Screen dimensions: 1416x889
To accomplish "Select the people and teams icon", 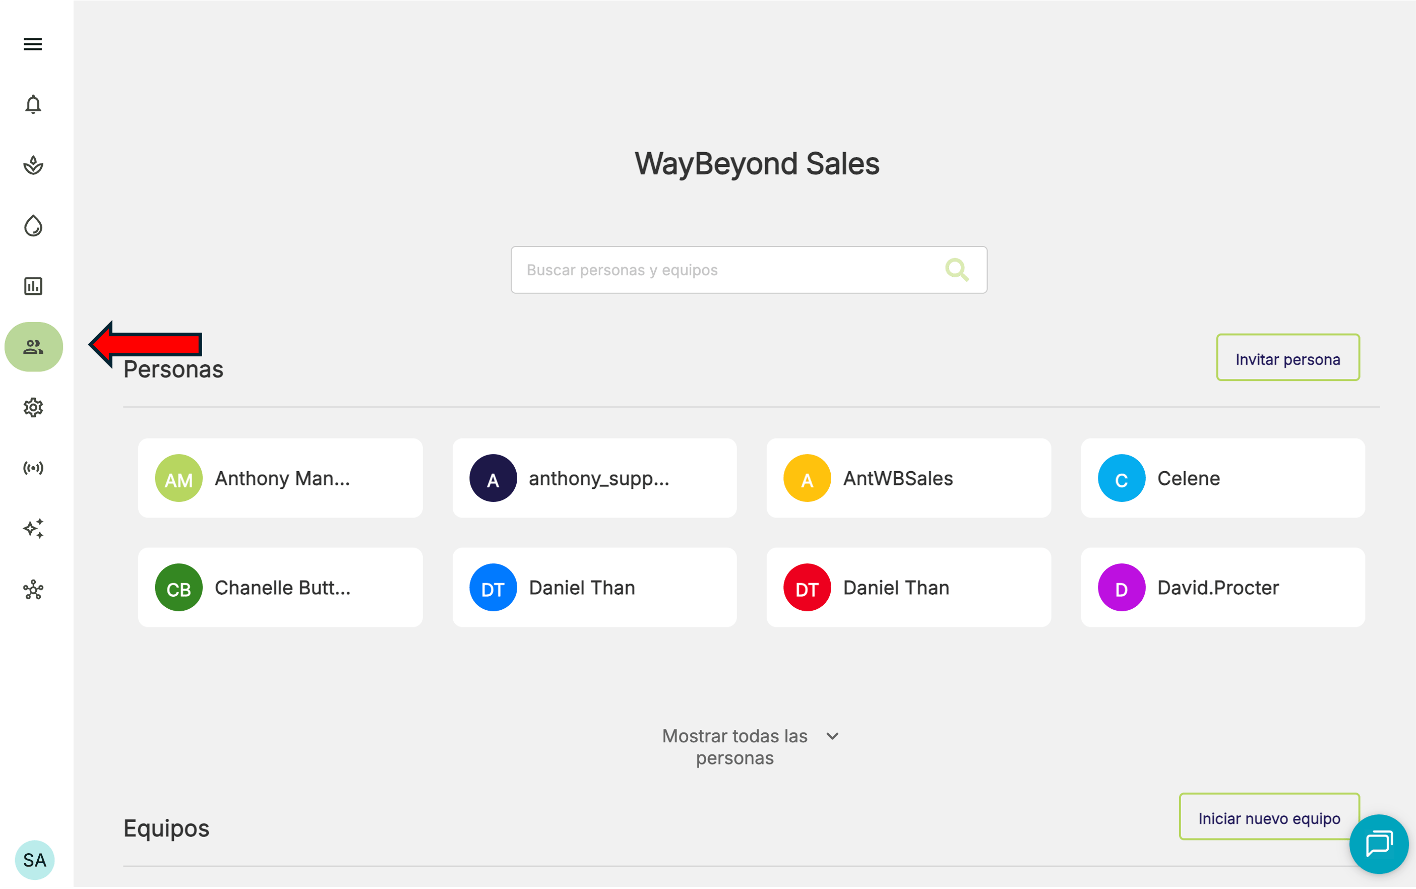I will (x=33, y=347).
